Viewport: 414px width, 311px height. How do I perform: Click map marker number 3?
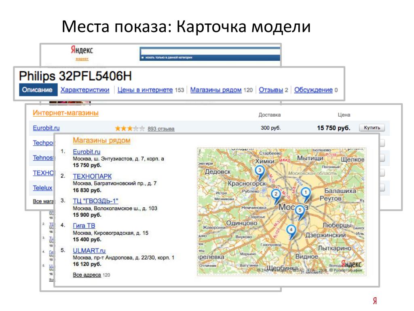260,172
